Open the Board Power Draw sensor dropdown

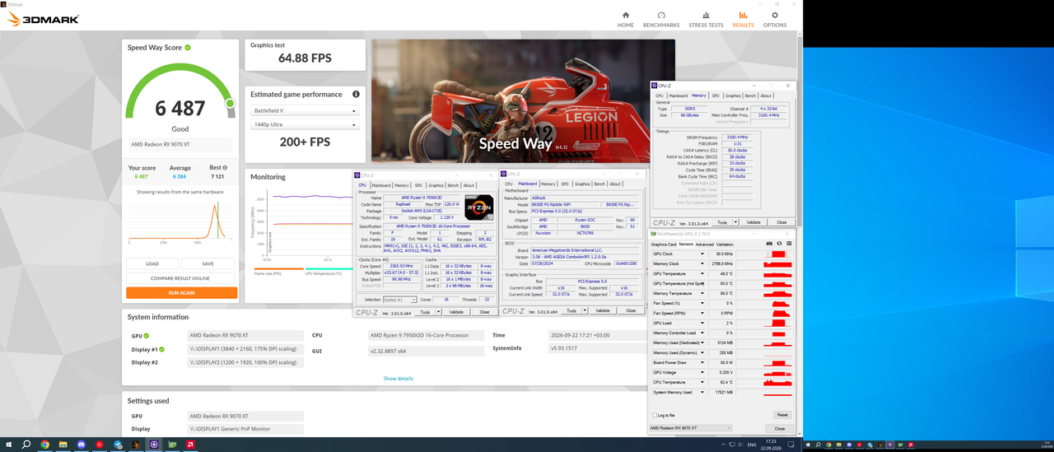coord(702,362)
